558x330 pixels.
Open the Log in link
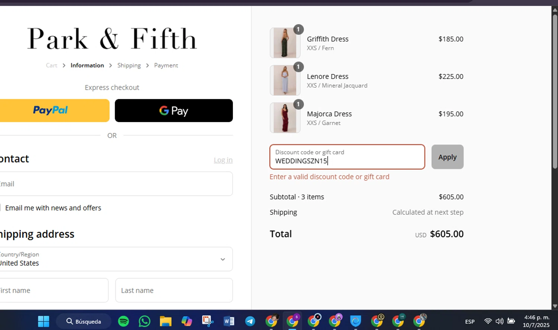pyautogui.click(x=223, y=160)
